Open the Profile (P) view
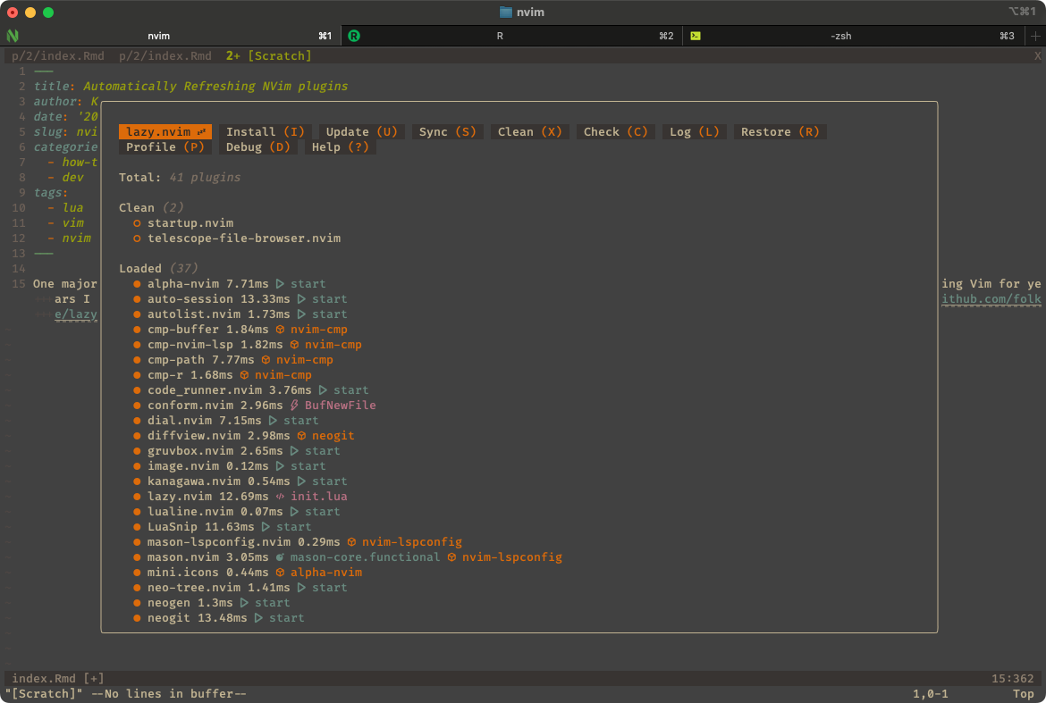This screenshot has height=703, width=1046. [165, 147]
